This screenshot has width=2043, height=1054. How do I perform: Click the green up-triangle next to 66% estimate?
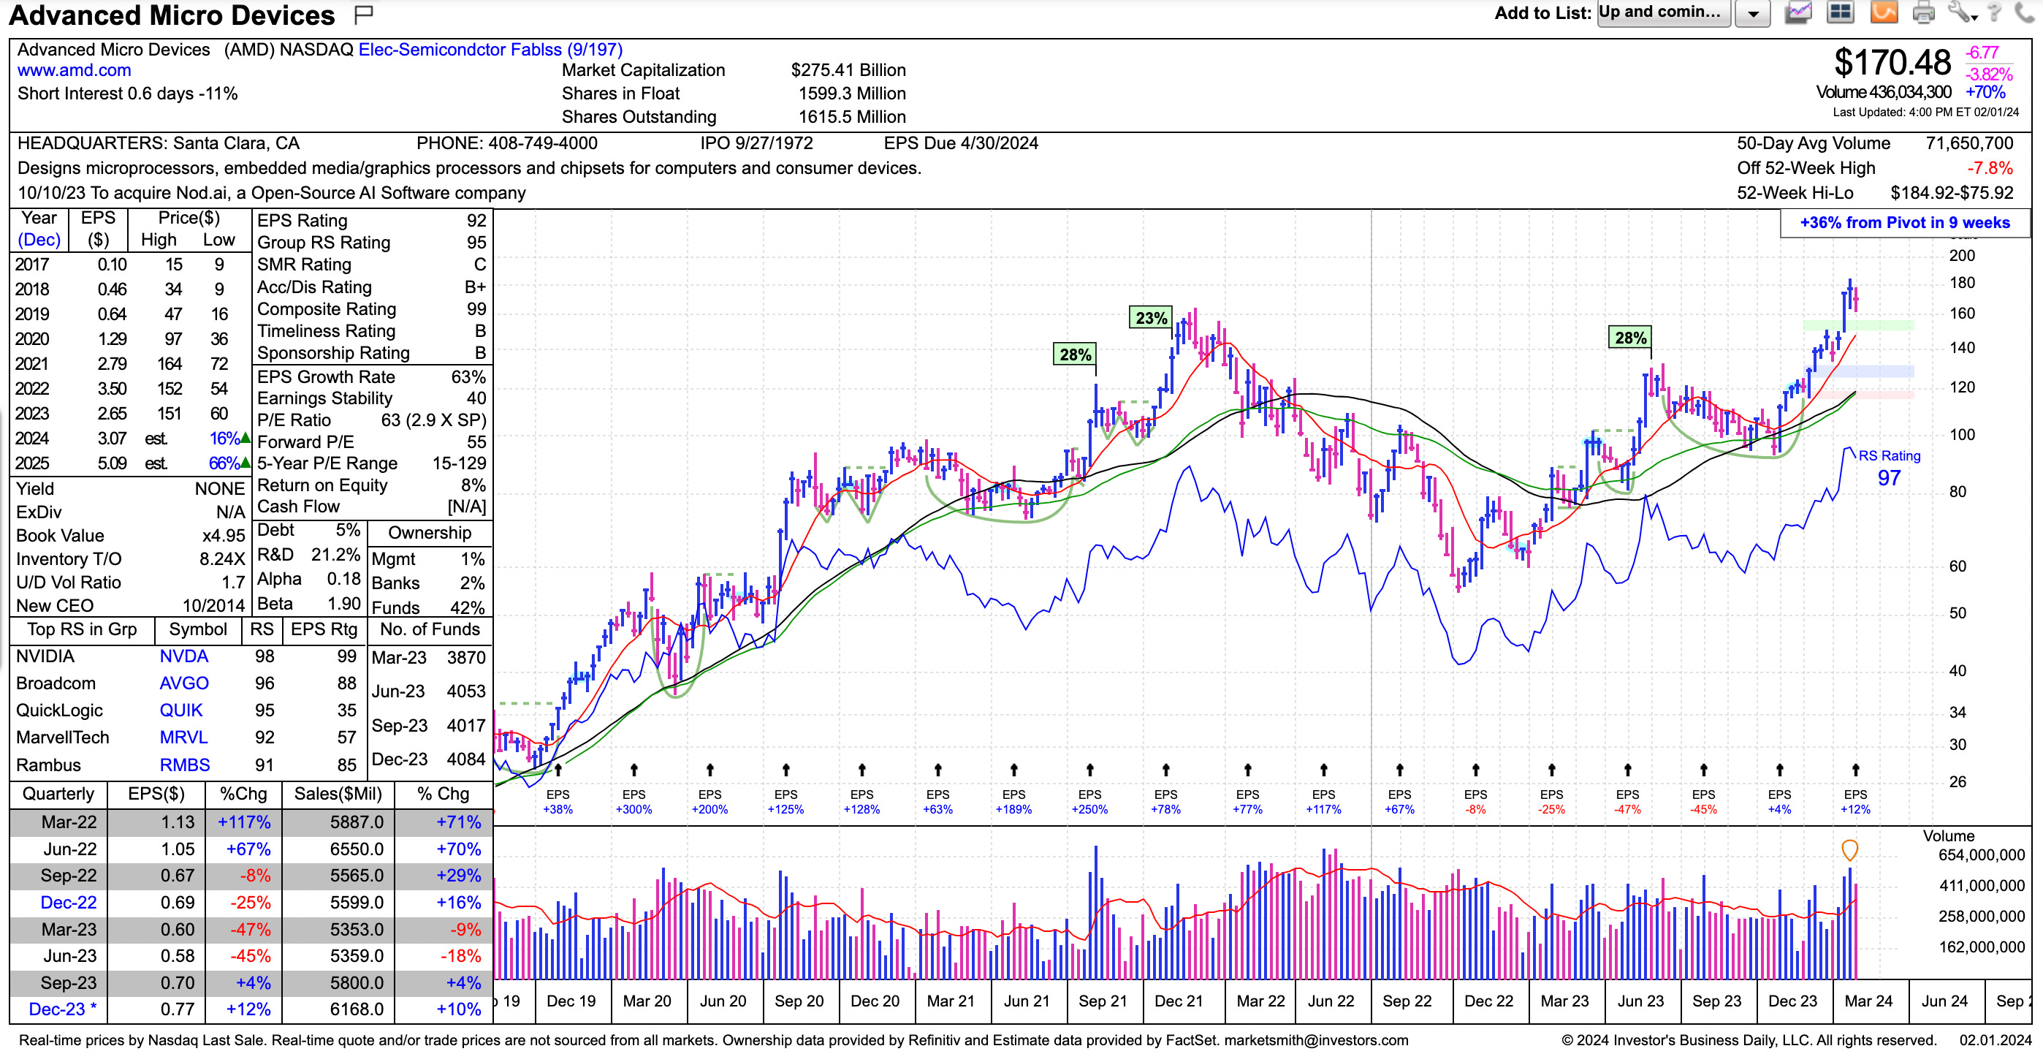coord(245,463)
